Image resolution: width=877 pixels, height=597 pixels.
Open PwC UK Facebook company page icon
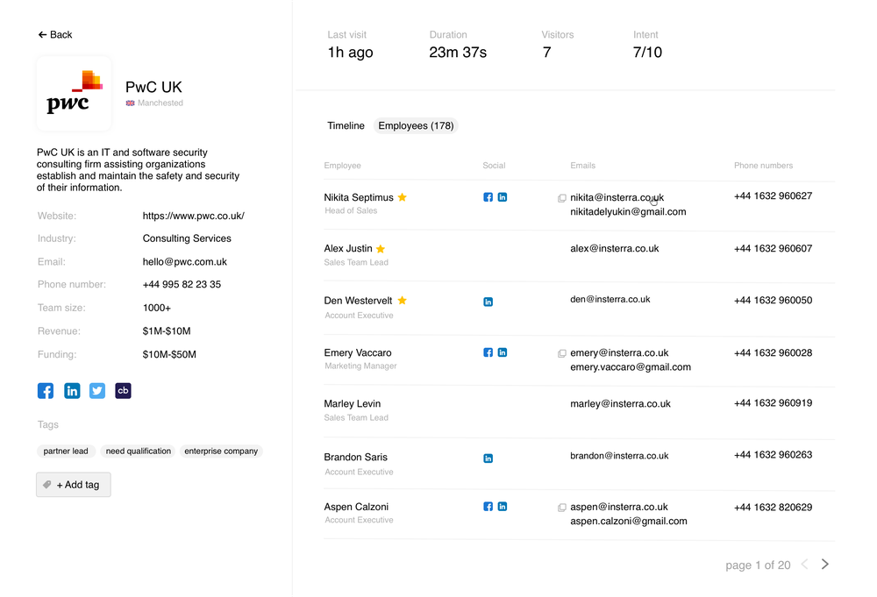point(46,391)
